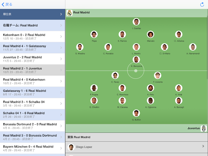Open the 順位表 standings row
The image size is (208, 156).
point(32,14)
